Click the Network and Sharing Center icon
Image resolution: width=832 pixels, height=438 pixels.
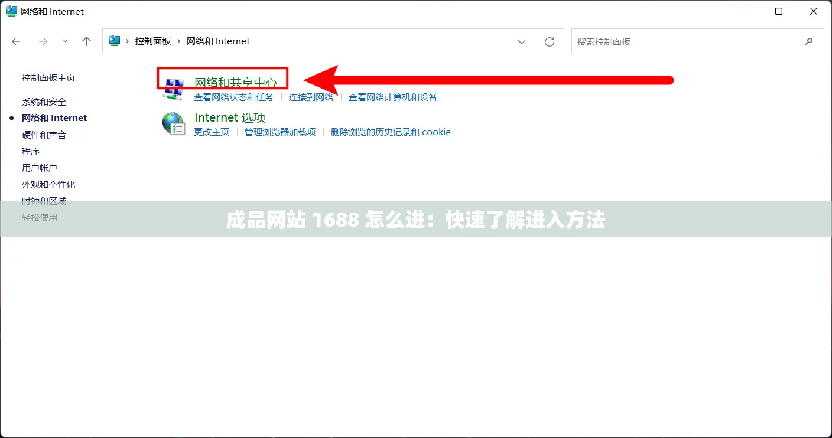[x=174, y=89]
